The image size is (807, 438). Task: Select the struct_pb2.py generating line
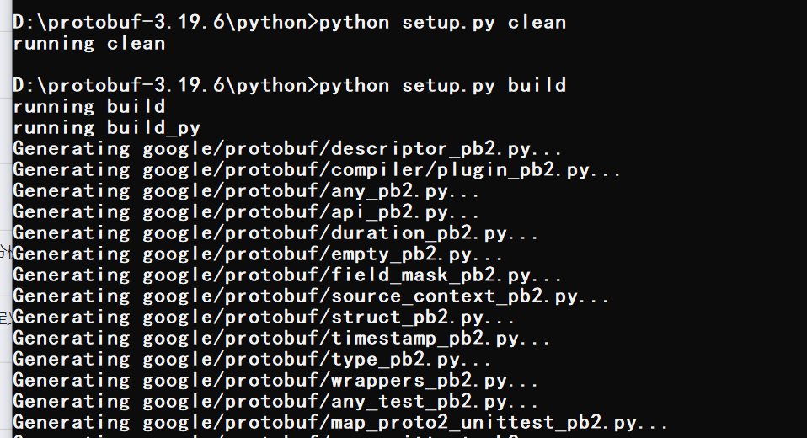pos(264,318)
